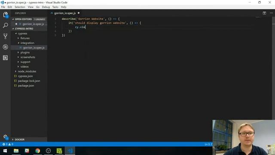
Task: Expand the screenshots folder
Action: [18, 57]
